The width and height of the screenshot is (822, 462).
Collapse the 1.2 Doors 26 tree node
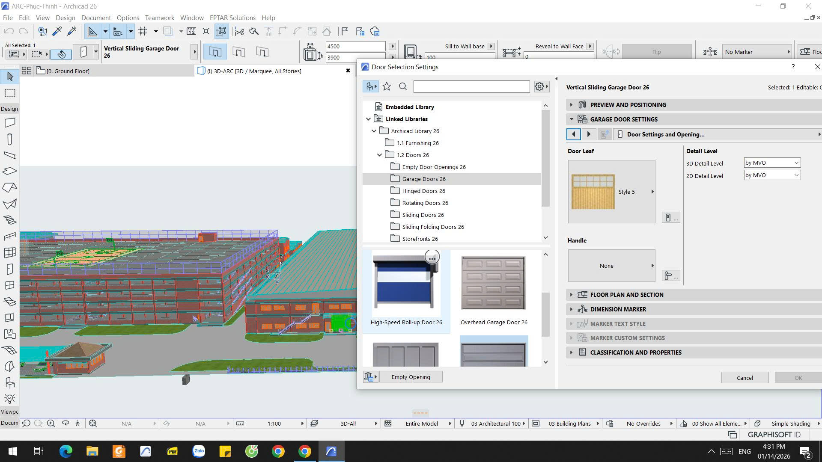click(379, 155)
